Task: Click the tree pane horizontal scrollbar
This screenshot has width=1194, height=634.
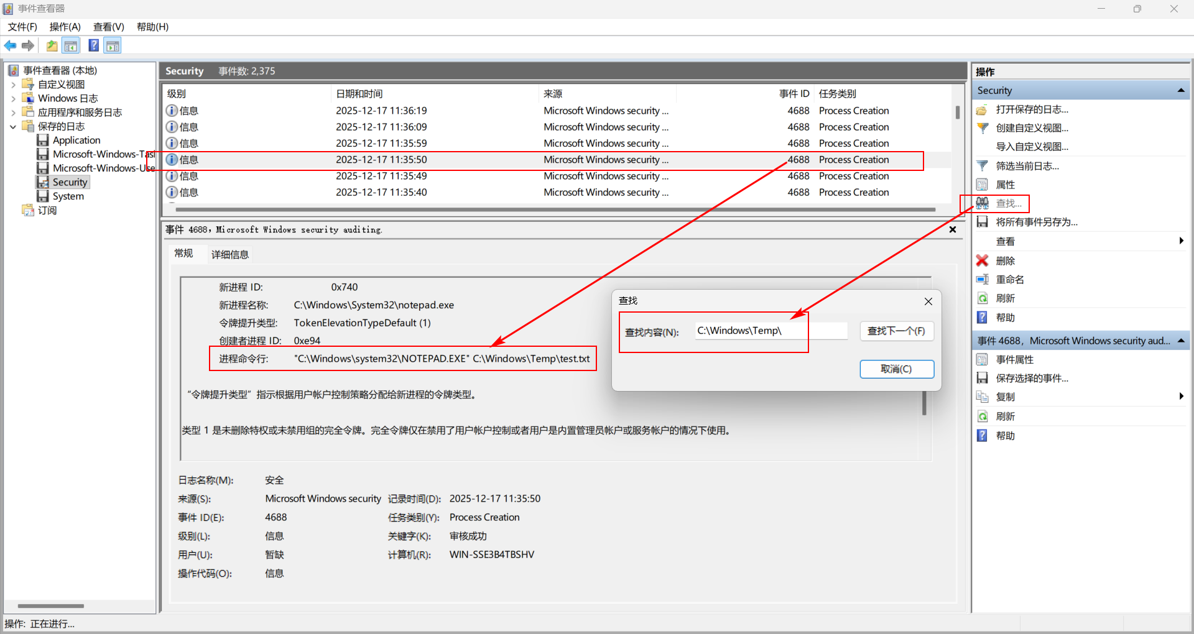Action: tap(51, 606)
